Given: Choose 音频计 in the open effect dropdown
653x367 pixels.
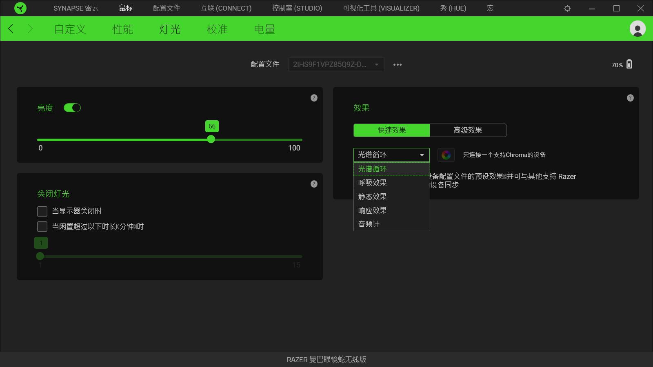Looking at the screenshot, I should tap(369, 223).
